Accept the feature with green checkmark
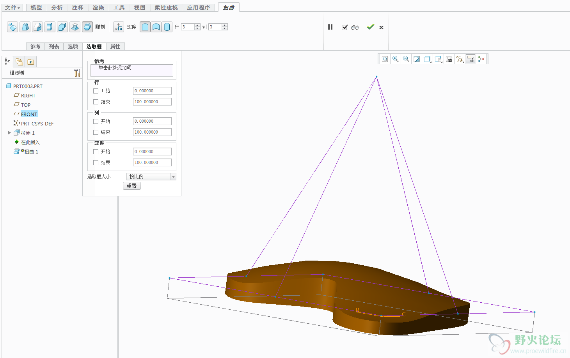This screenshot has height=358, width=570. (370, 27)
